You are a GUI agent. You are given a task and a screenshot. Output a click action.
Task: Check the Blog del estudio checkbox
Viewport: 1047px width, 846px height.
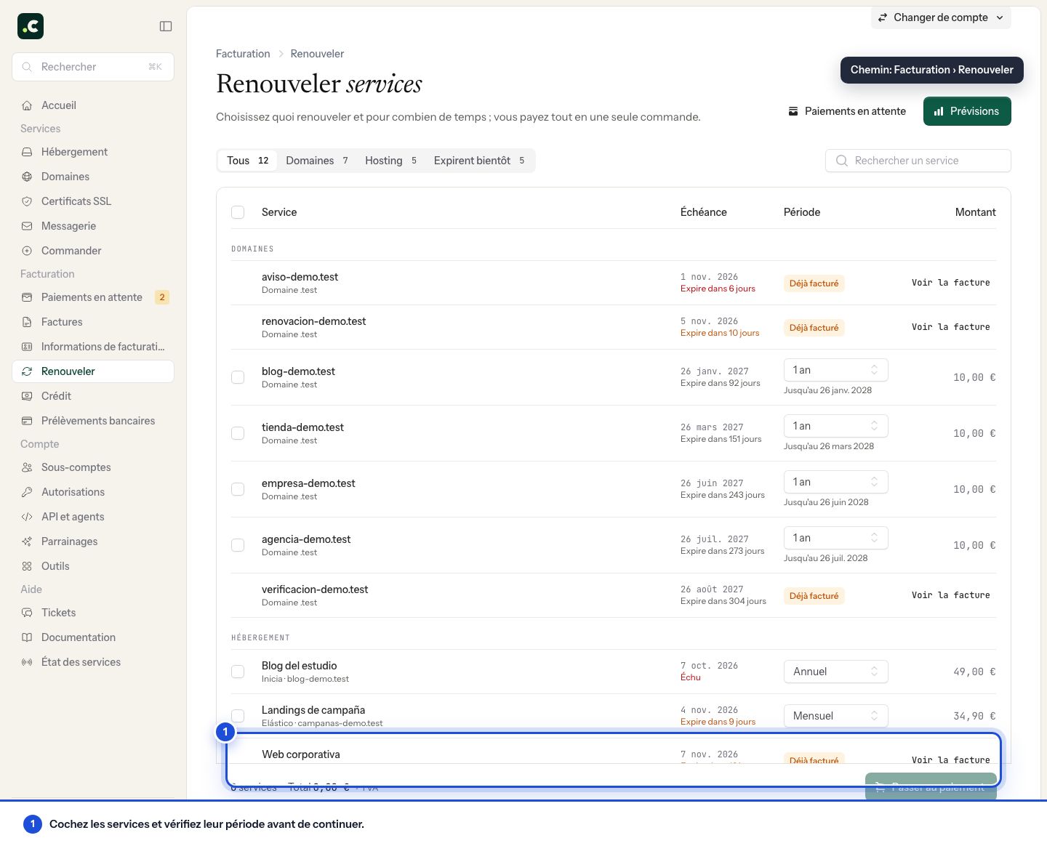pos(238,672)
